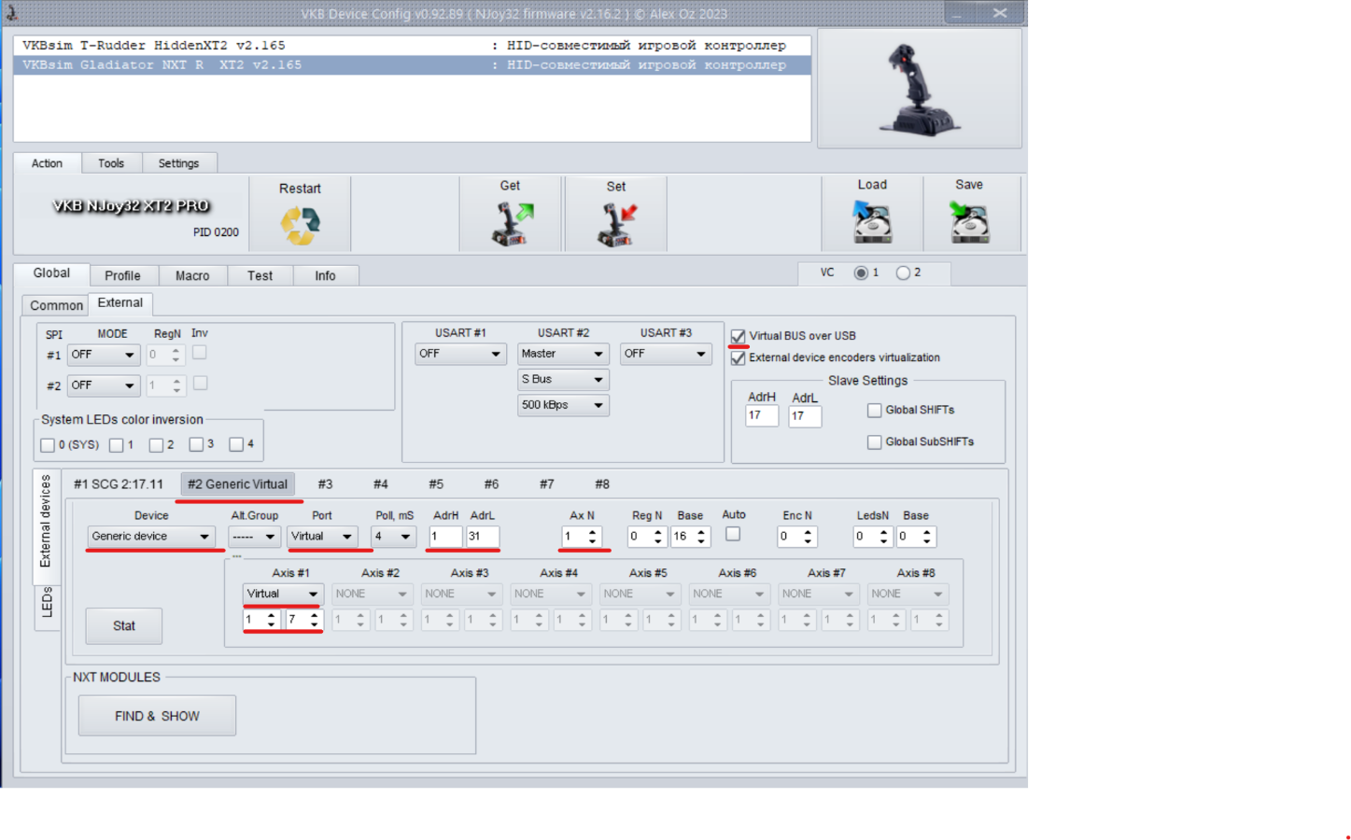
Task: Click the Get joystick icon
Action: coord(512,224)
